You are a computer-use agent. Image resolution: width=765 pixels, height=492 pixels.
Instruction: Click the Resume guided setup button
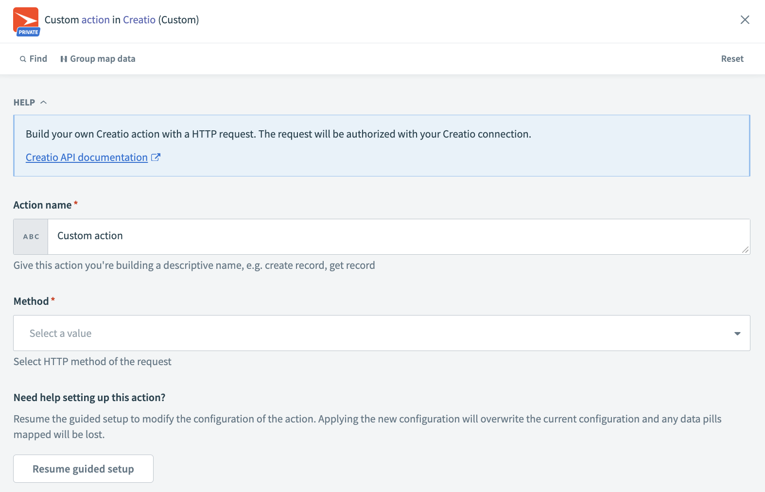(x=83, y=469)
